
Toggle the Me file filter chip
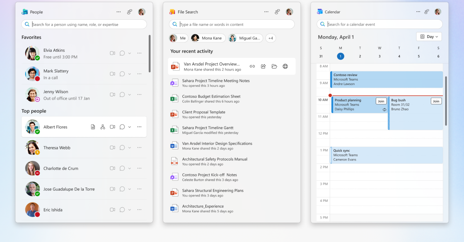click(178, 38)
